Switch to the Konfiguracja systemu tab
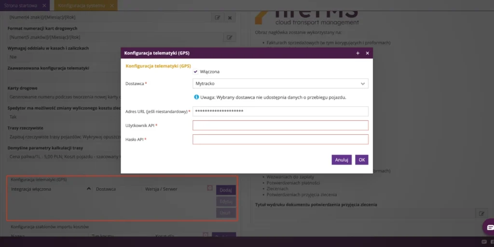Screen dimensions: 494x247 tap(81, 5)
